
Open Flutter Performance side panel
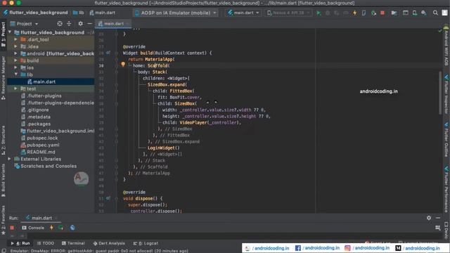pos(446,189)
